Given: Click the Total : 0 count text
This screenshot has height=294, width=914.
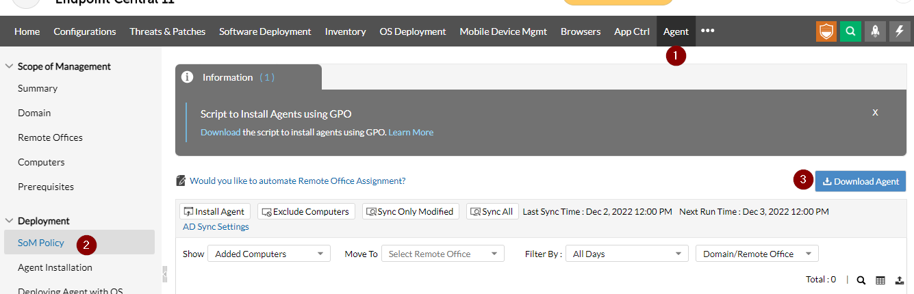Looking at the screenshot, I should click(x=821, y=279).
